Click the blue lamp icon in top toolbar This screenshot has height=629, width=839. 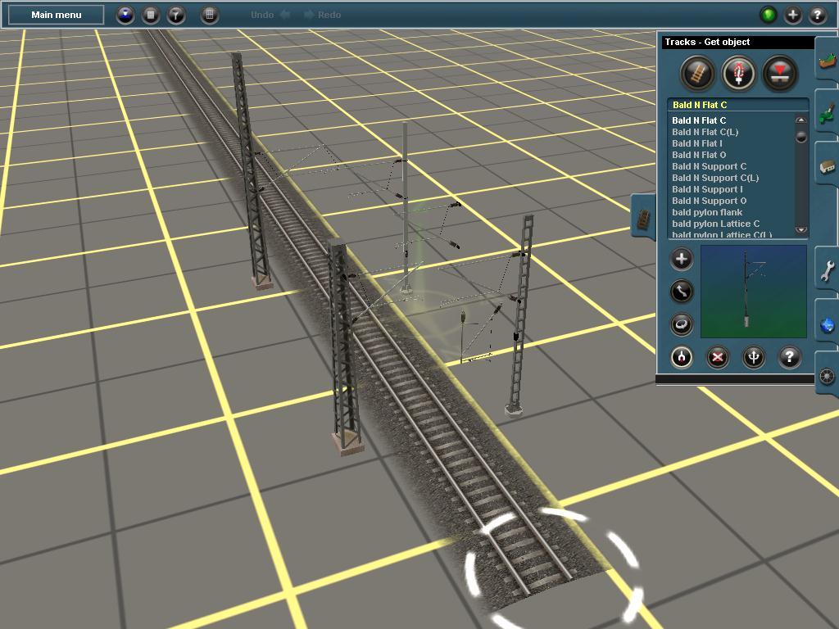[125, 15]
